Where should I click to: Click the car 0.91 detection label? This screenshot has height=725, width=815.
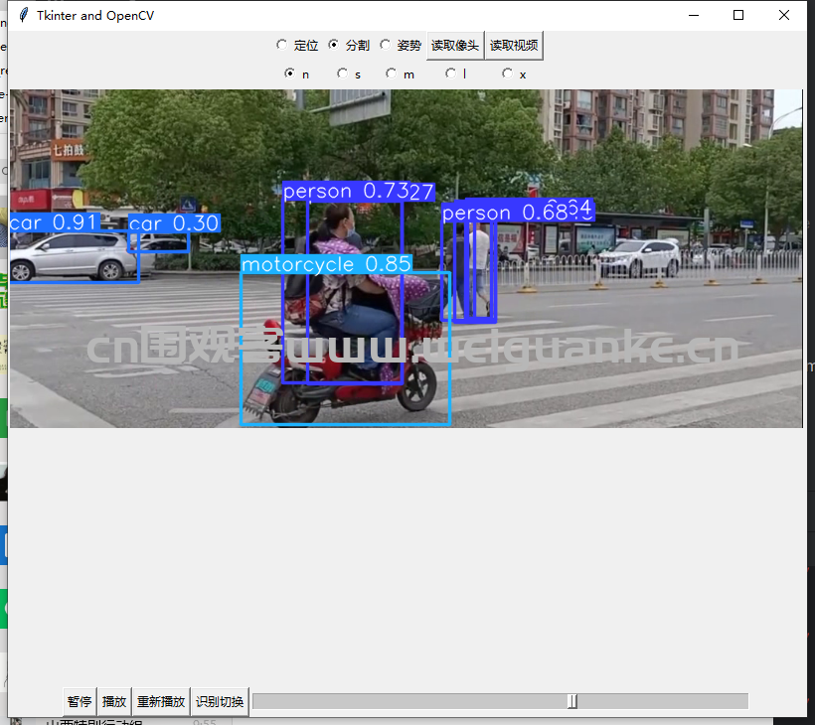tap(55, 222)
